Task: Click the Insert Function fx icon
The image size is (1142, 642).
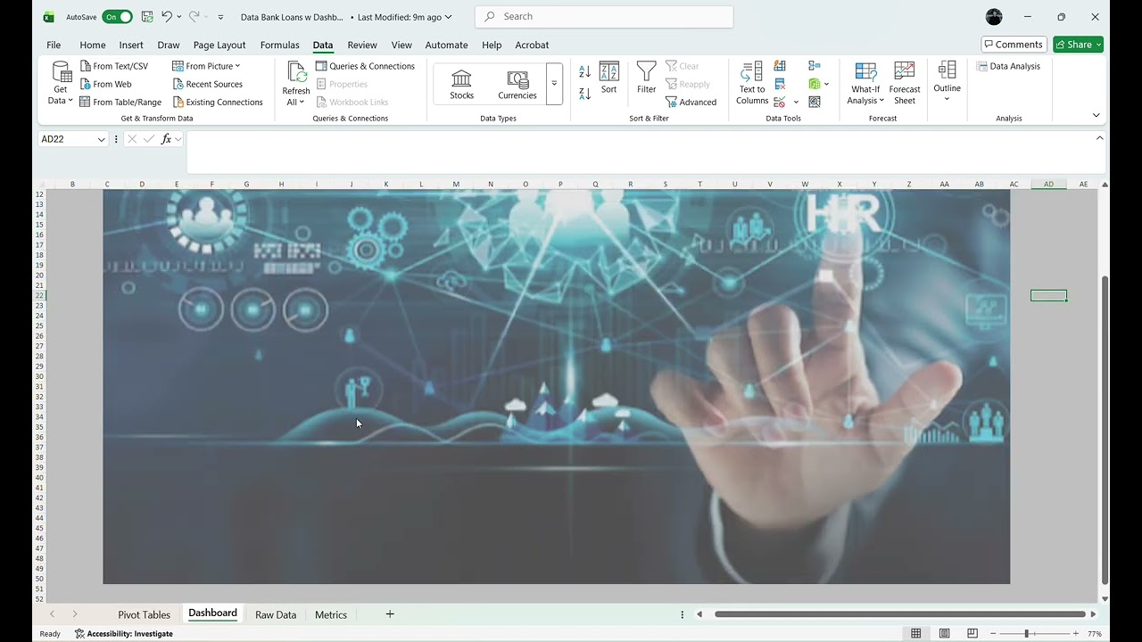Action: click(x=166, y=139)
